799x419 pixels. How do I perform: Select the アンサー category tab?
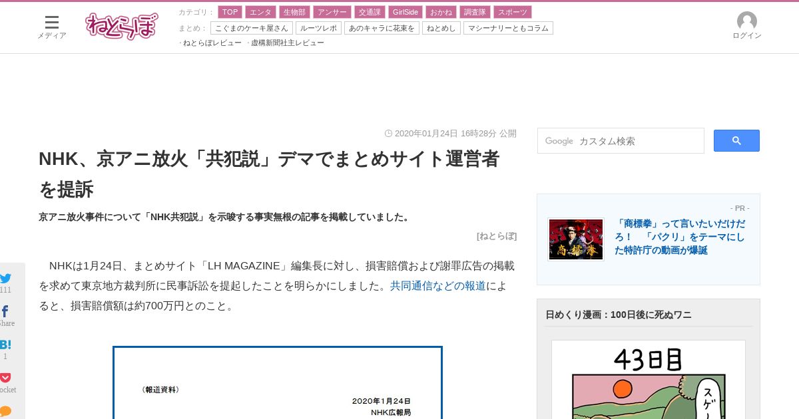click(x=332, y=12)
